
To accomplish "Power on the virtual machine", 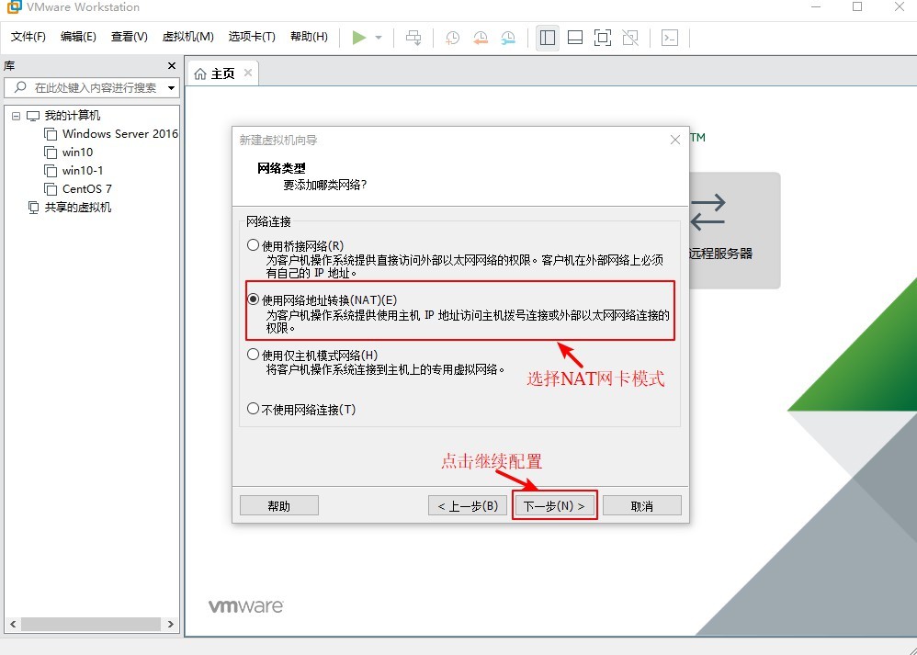I will click(358, 38).
